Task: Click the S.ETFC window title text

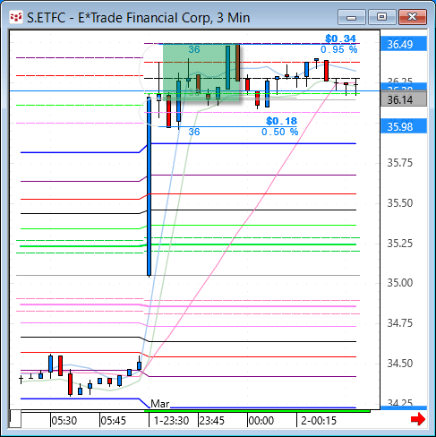Action: click(x=138, y=18)
